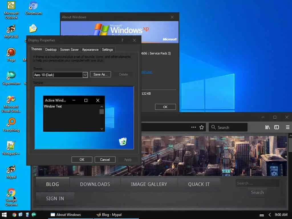292x219 pixels.
Task: Click the SIGN IN button on the site
Action: pyautogui.click(x=55, y=198)
